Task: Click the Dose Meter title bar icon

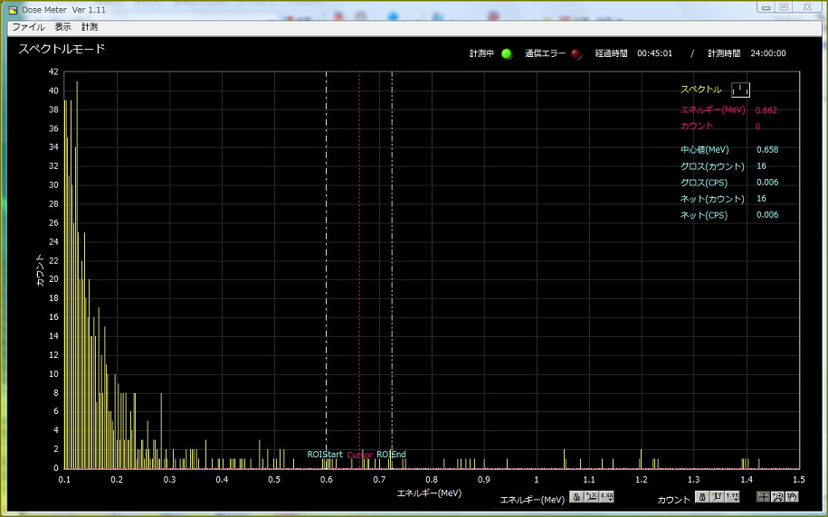Action: click(x=13, y=9)
